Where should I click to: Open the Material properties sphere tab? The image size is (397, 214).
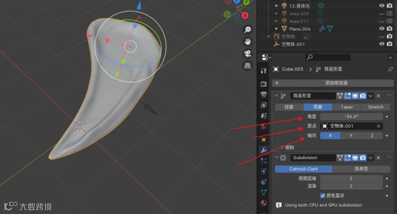[x=264, y=203]
